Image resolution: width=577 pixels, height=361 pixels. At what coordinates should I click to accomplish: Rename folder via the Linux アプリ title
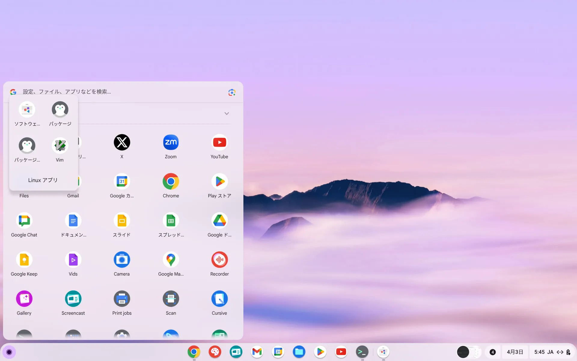[x=43, y=180]
